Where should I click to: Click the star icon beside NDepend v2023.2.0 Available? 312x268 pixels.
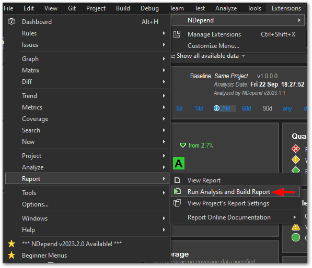[11, 243]
